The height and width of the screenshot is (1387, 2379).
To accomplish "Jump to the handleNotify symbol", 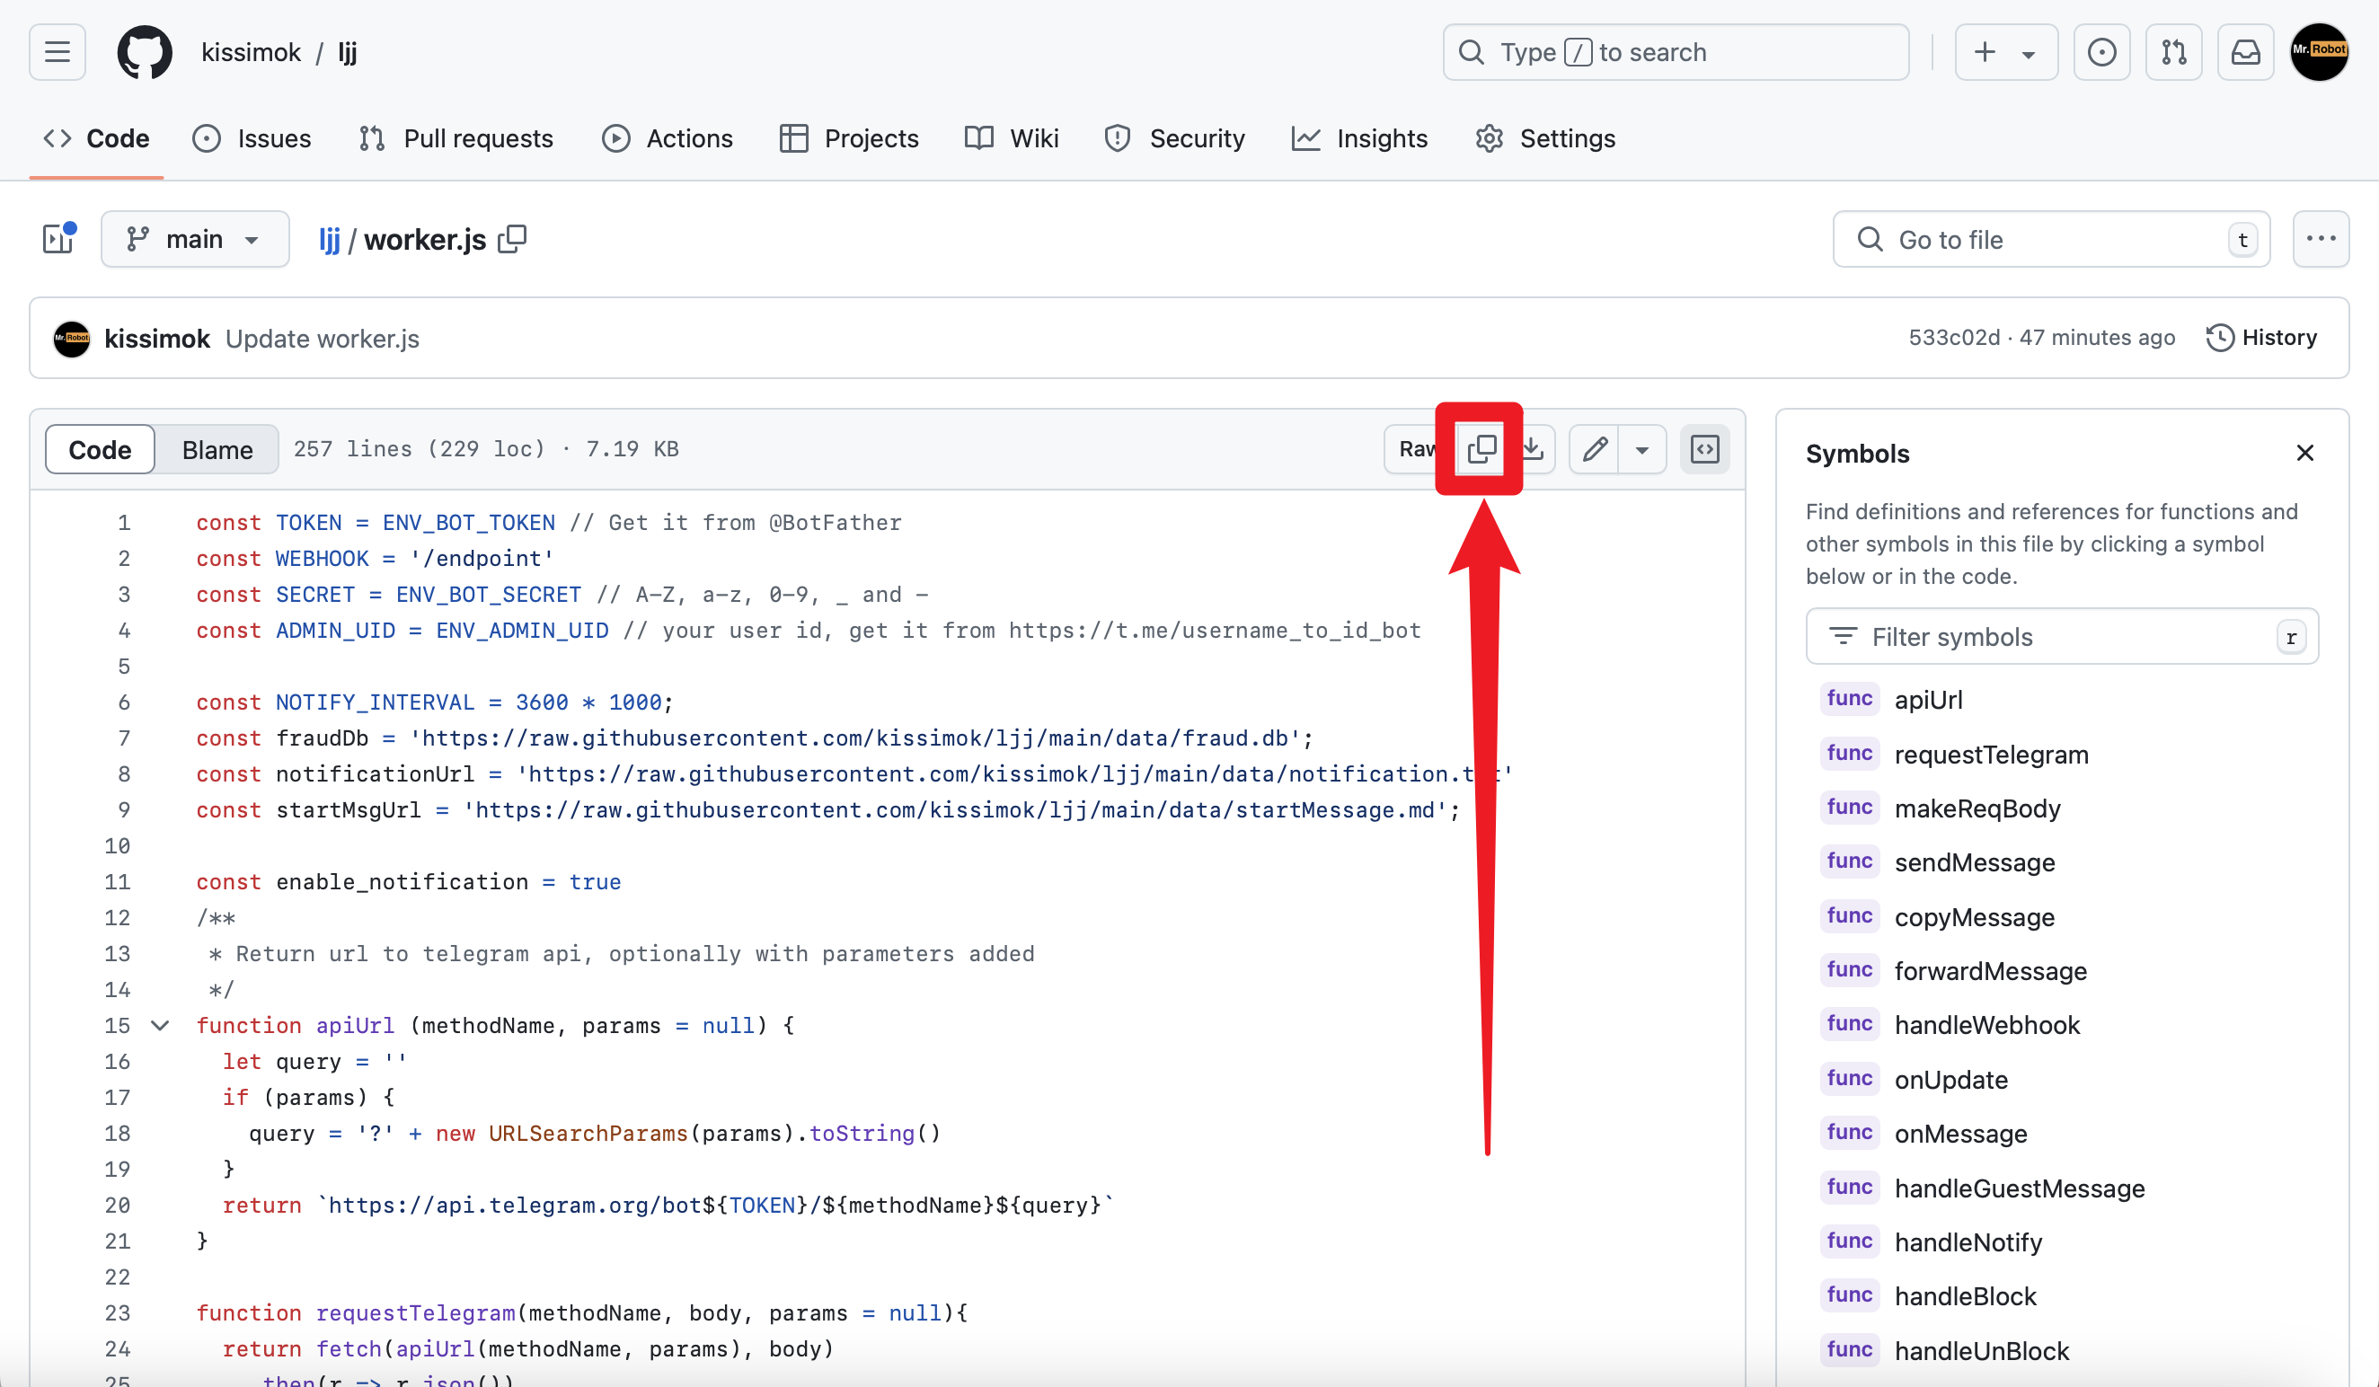I will point(1968,1241).
